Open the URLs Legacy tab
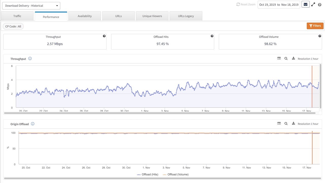This screenshot has height=183, width=325. 186,16
